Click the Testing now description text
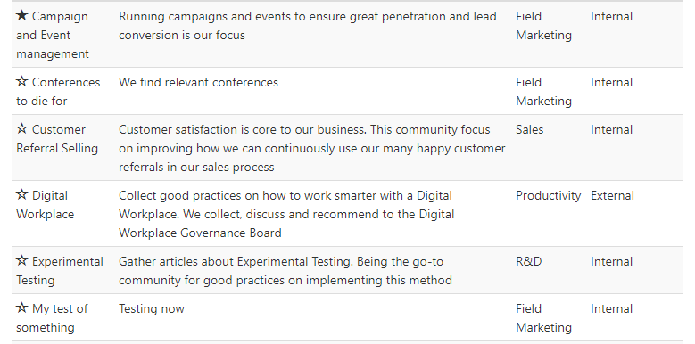The height and width of the screenshot is (344, 695). [x=152, y=309]
